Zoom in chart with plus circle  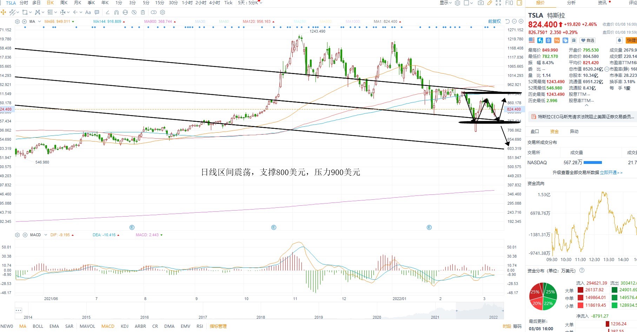(x=520, y=21)
